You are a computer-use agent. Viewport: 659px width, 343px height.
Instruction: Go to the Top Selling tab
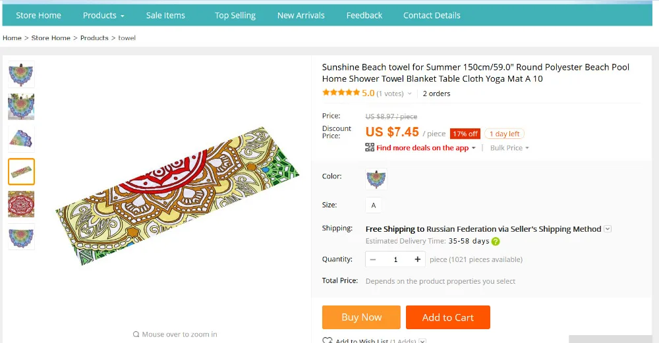[x=235, y=15]
